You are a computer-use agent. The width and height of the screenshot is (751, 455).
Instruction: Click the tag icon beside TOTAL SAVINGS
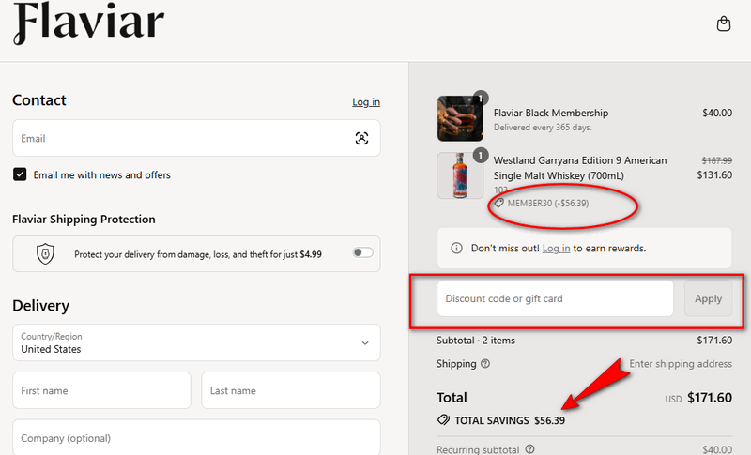click(x=443, y=420)
